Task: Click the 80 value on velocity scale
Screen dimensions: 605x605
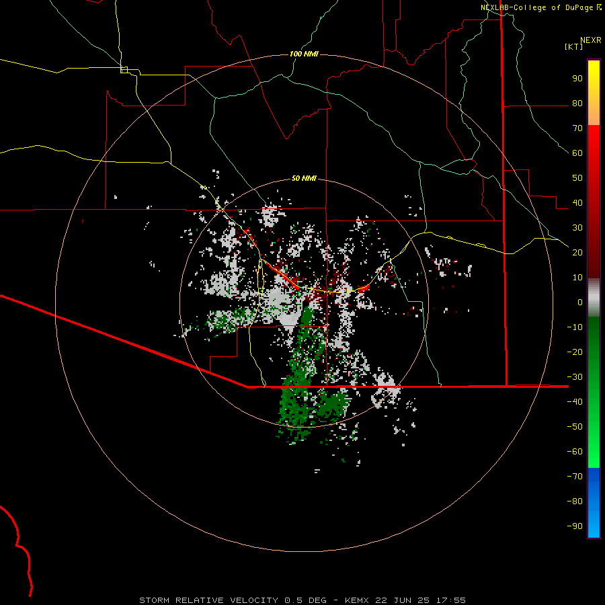Action: point(577,104)
